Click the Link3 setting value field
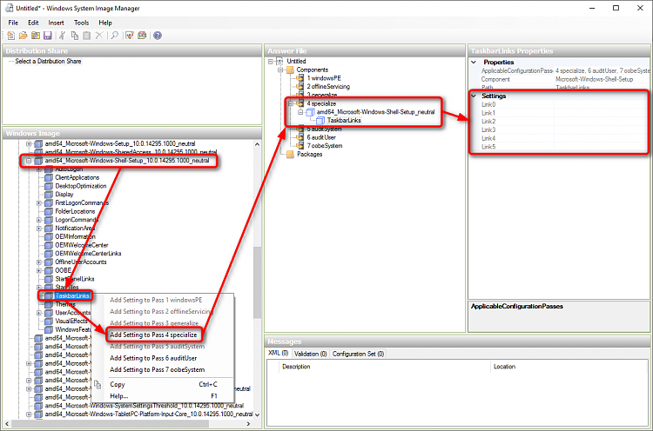Image resolution: width=653 pixels, height=431 pixels. point(601,129)
